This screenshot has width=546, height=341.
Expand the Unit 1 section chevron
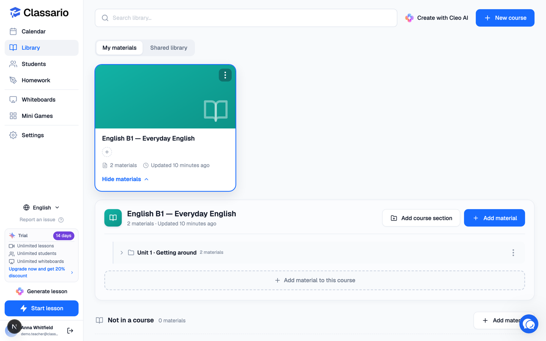pos(122,253)
